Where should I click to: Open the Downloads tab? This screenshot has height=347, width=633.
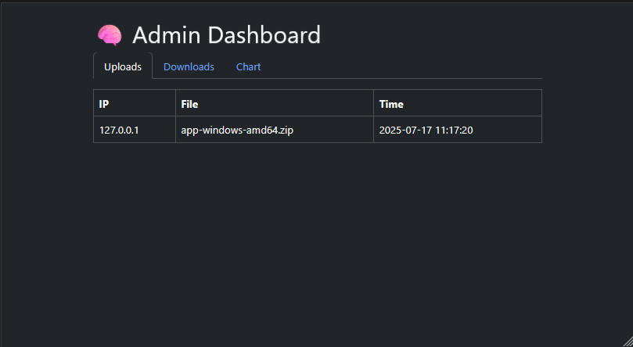point(189,67)
